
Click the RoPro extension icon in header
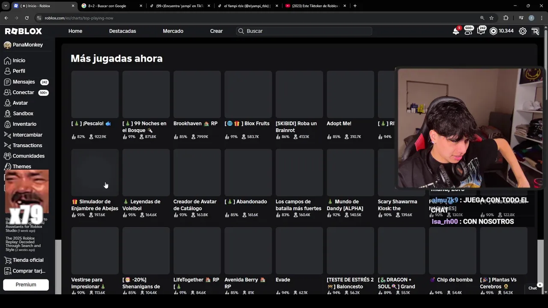(535, 31)
